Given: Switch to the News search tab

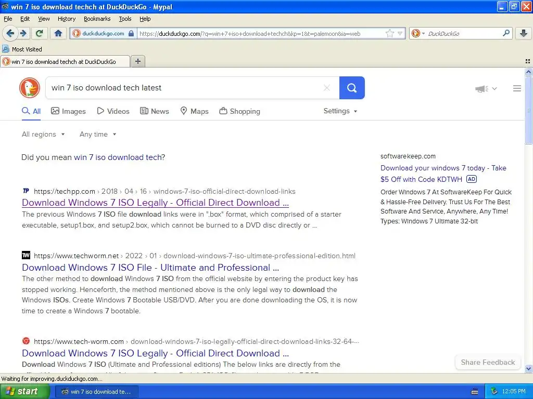Looking at the screenshot, I should point(155,111).
